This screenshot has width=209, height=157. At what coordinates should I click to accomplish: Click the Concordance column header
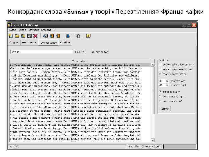tap(80, 61)
